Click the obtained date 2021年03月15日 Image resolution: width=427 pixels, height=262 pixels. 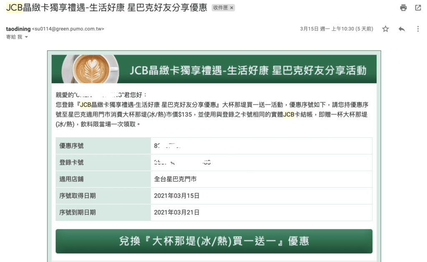pos(177,196)
